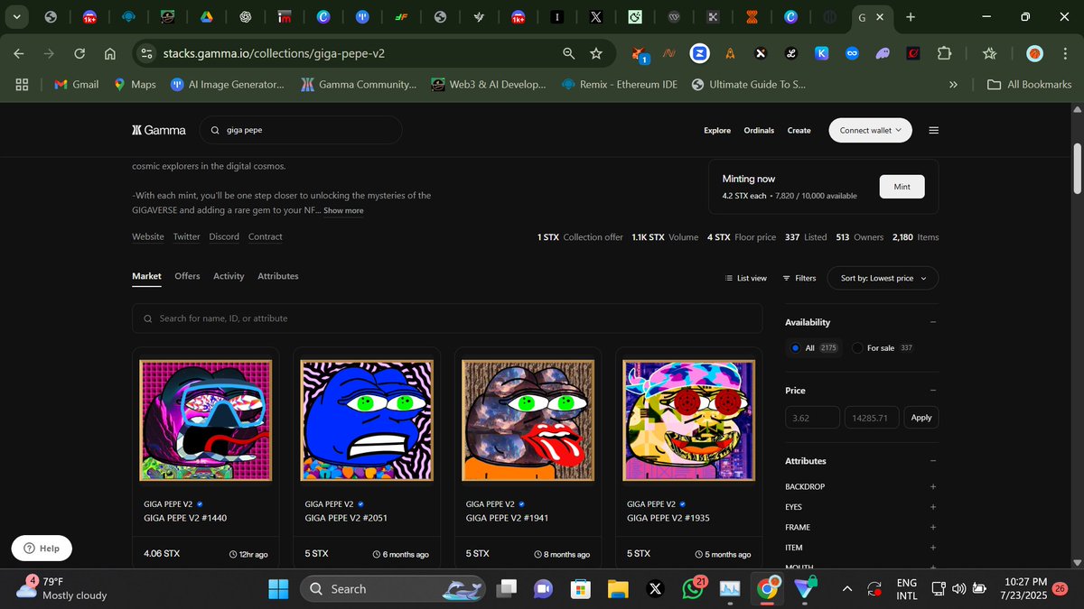
Task: Open WhatsApp from the taskbar
Action: click(693, 589)
